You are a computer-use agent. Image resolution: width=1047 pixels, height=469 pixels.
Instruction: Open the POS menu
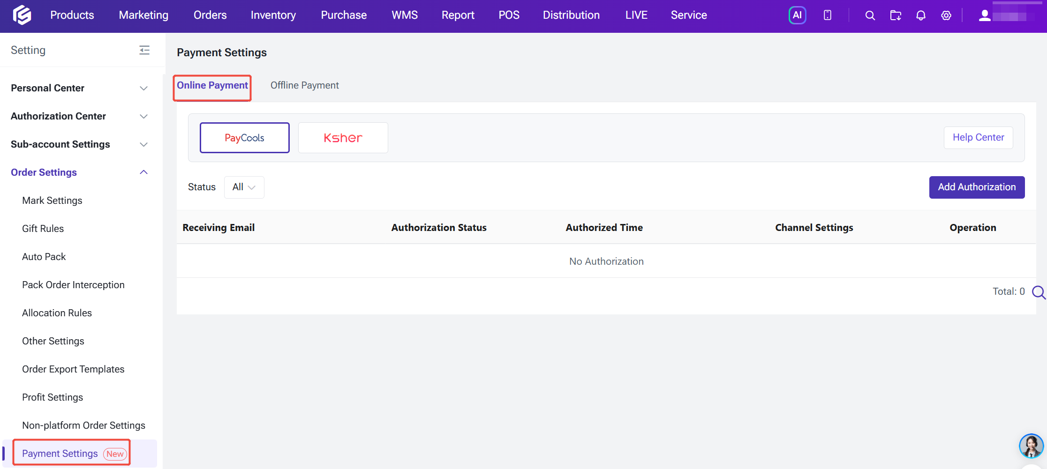click(509, 15)
